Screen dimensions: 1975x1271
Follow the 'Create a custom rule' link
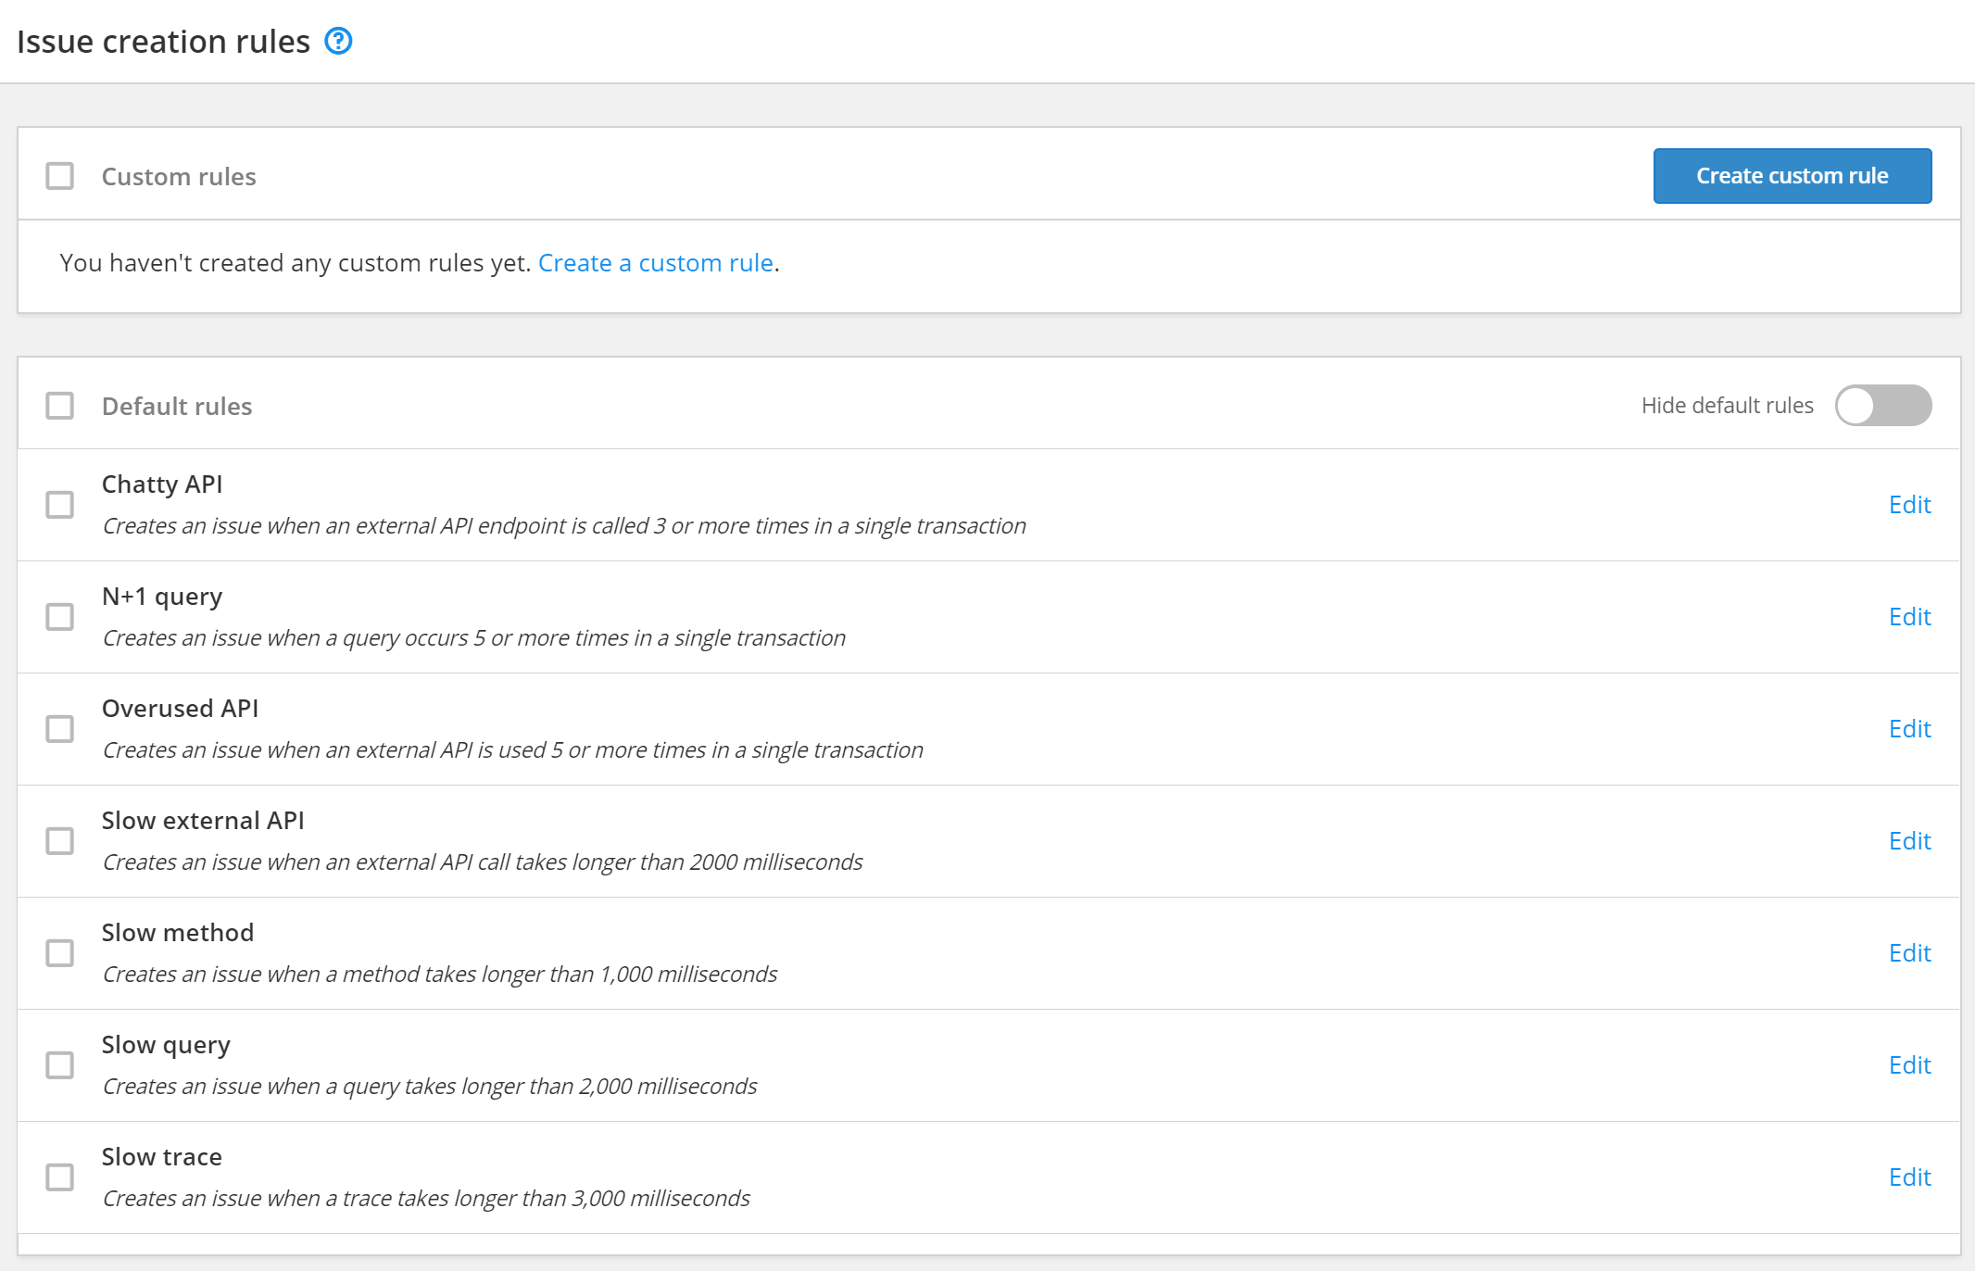tap(656, 263)
